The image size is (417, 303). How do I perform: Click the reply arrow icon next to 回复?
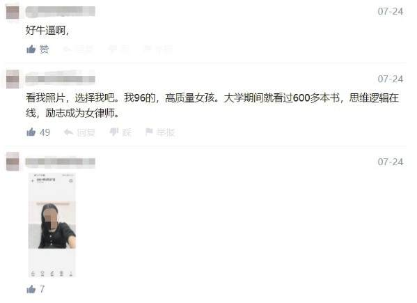69,132
